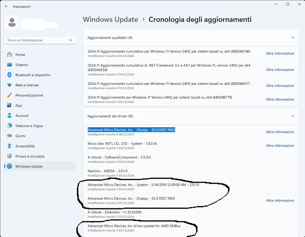The height and width of the screenshot is (237, 305).
Task: Open Altre informazioni for KB5046740
Action: [x=280, y=53]
